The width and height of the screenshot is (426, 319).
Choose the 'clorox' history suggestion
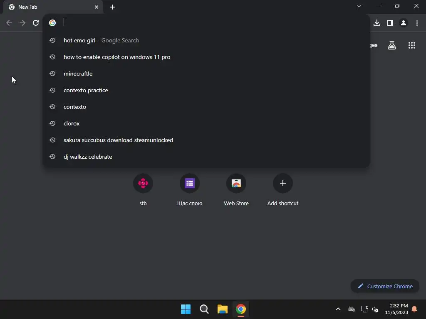[x=206, y=123]
